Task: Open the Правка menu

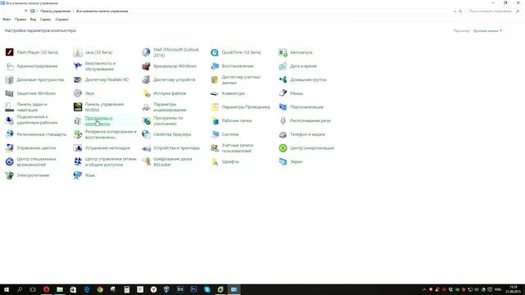Action: [21, 20]
